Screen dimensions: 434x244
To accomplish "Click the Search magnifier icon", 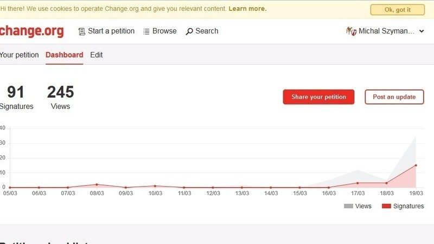I will click(189, 31).
